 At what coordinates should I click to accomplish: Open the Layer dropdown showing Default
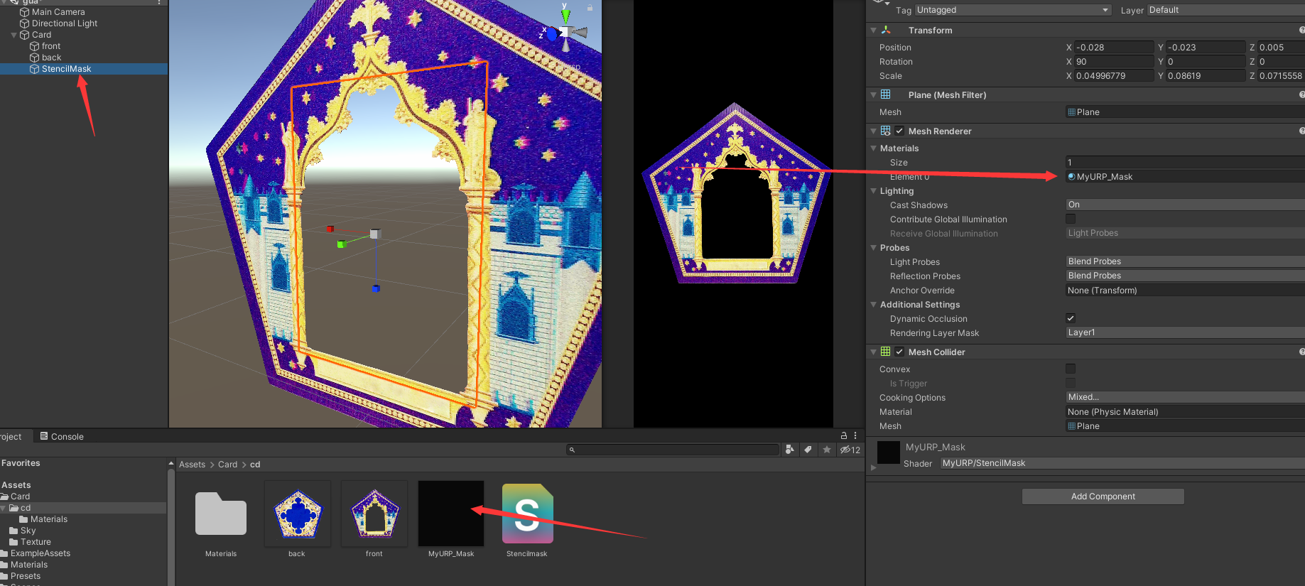(x=1225, y=10)
